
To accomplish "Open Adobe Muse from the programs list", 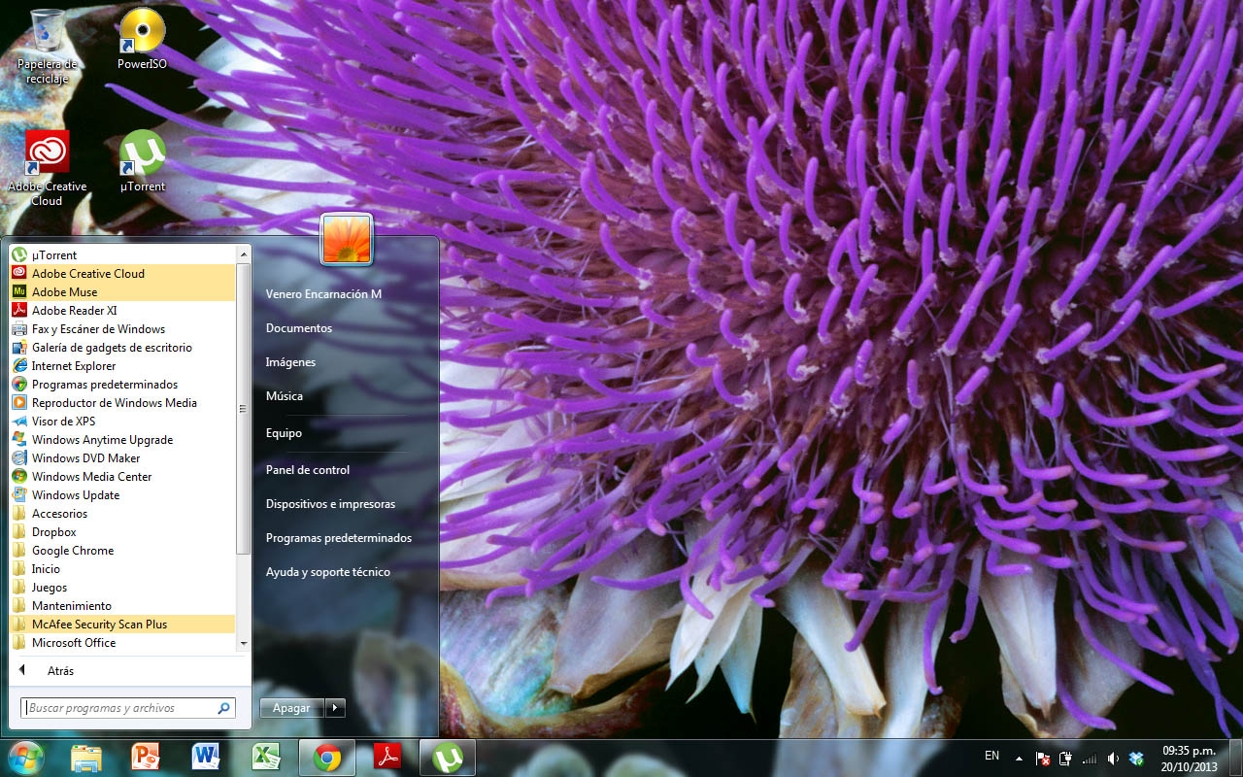I will 122,291.
